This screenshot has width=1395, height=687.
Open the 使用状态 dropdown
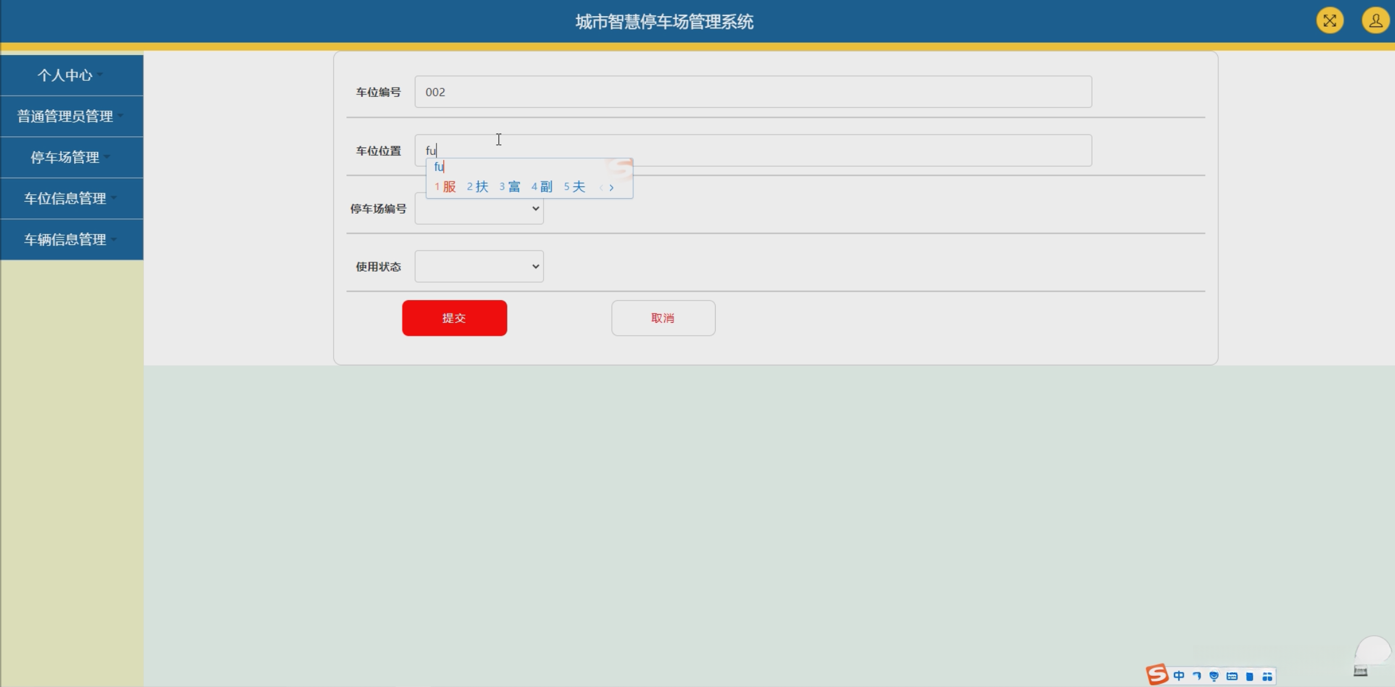click(x=479, y=267)
